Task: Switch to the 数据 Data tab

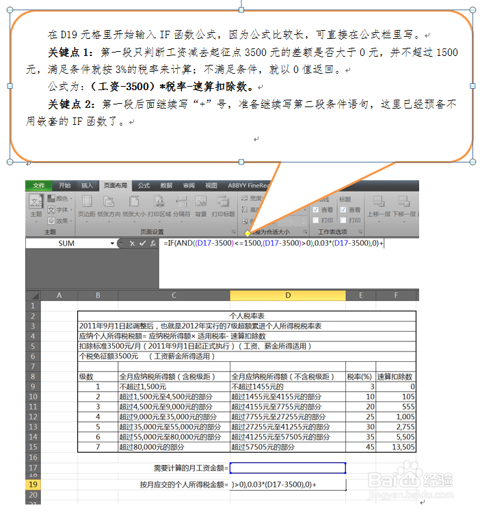Action: click(166, 186)
